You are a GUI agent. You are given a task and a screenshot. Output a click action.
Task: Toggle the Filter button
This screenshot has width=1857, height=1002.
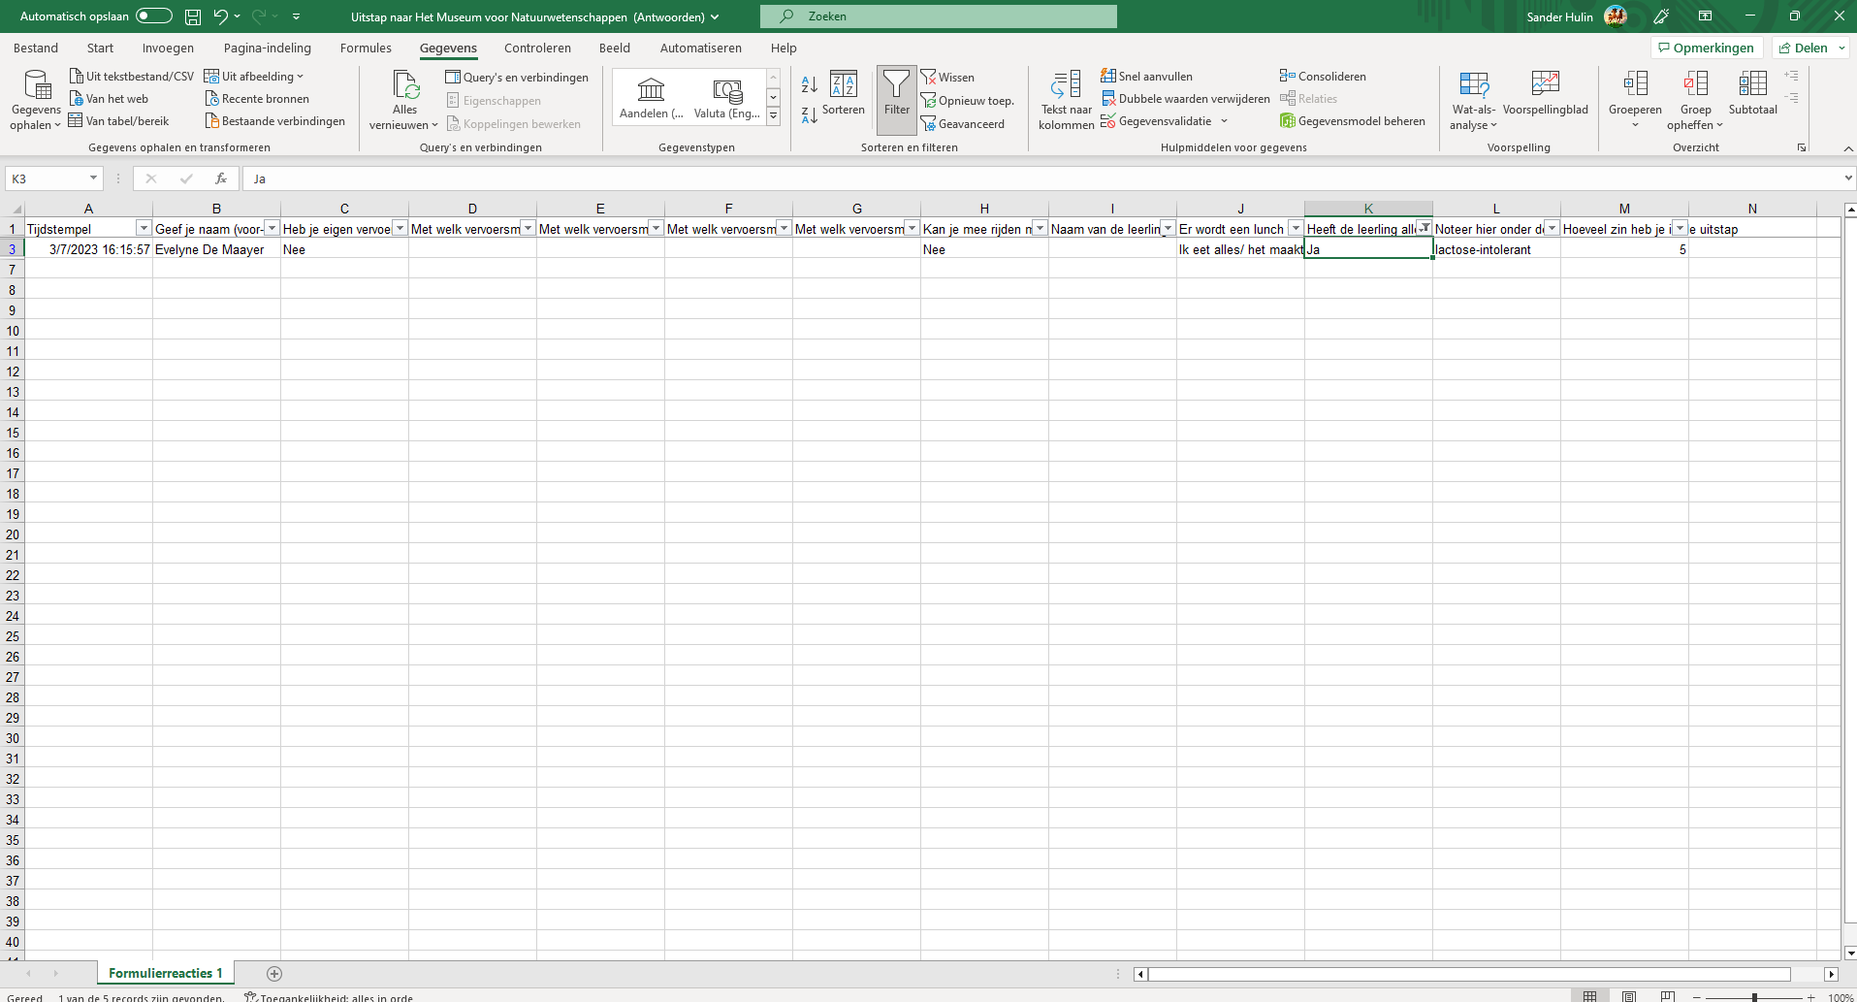[x=897, y=99]
